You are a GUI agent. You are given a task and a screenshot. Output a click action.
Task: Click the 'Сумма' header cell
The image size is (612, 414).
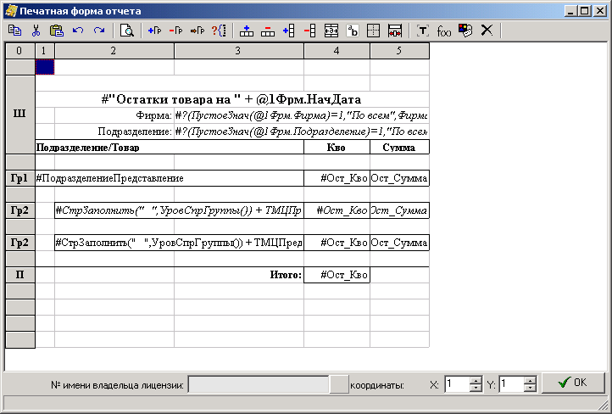(x=399, y=148)
